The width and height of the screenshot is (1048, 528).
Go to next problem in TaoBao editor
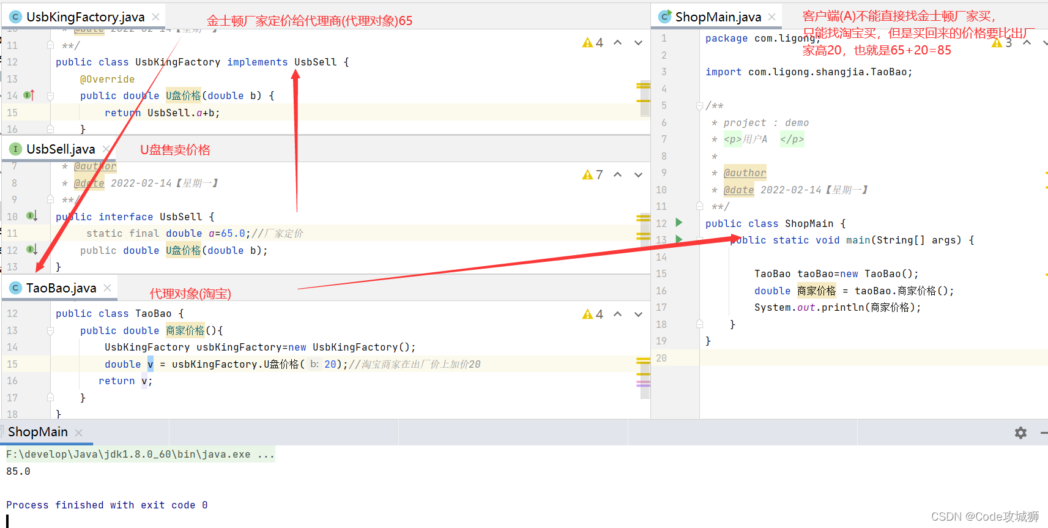tap(638, 314)
